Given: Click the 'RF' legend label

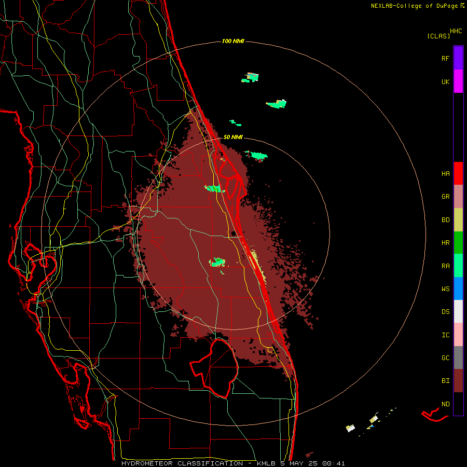Looking at the screenshot, I should coord(445,58).
